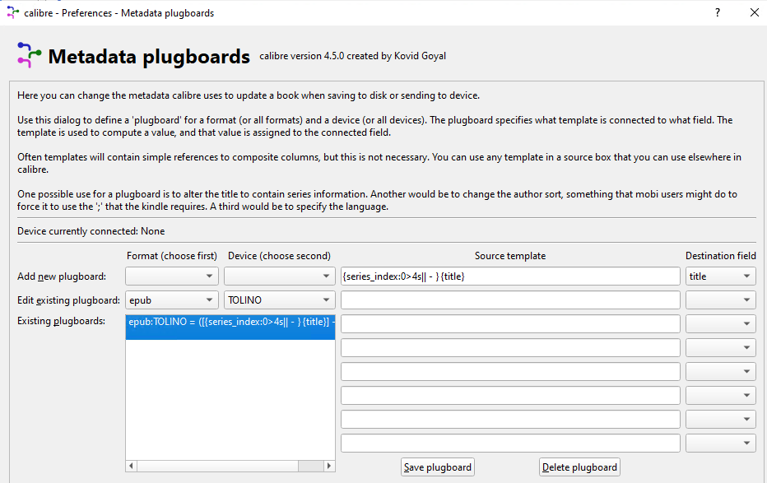Open the destination field dropdown showing title
The image size is (767, 483).
click(x=721, y=276)
